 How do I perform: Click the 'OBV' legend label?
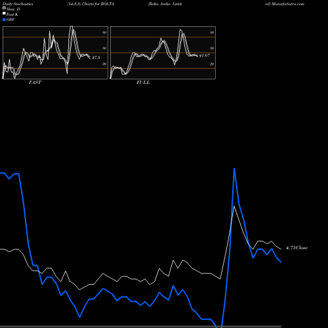[10, 20]
